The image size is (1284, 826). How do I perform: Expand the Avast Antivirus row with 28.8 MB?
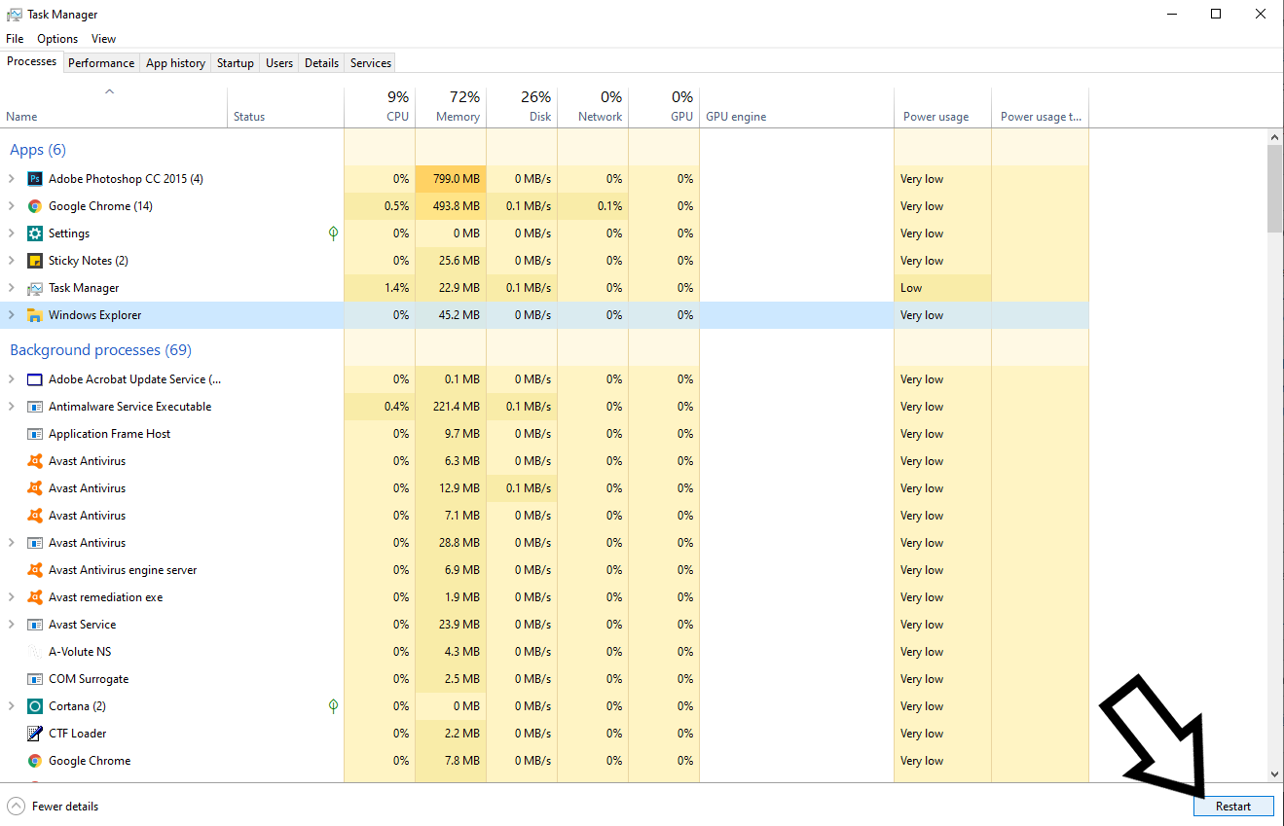(12, 543)
